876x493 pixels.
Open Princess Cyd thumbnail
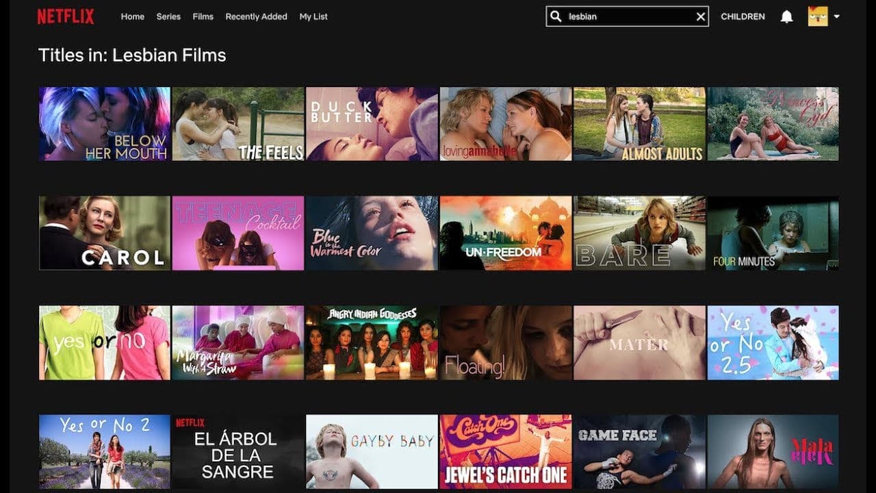(773, 124)
